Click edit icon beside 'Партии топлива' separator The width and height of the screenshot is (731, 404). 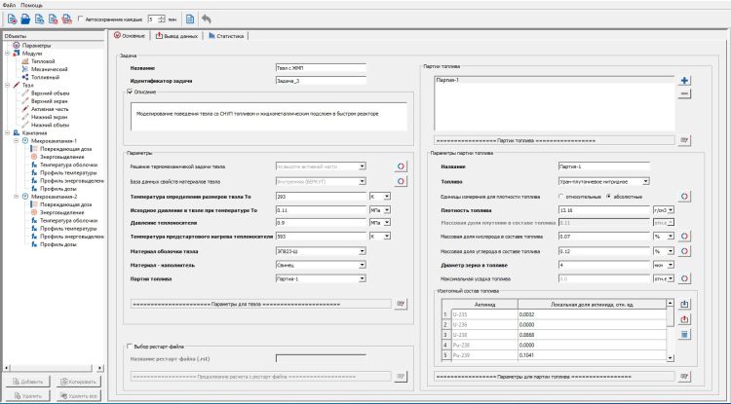click(684, 140)
